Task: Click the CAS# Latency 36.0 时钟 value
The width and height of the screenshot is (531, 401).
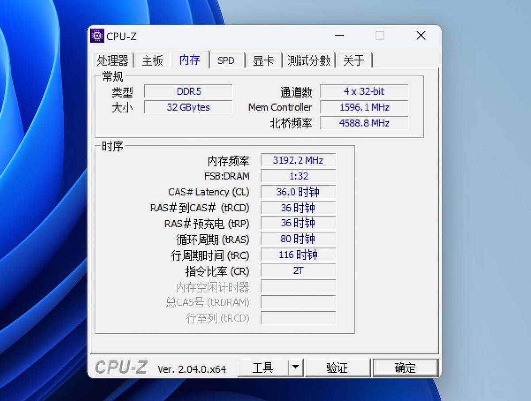Action: (298, 192)
